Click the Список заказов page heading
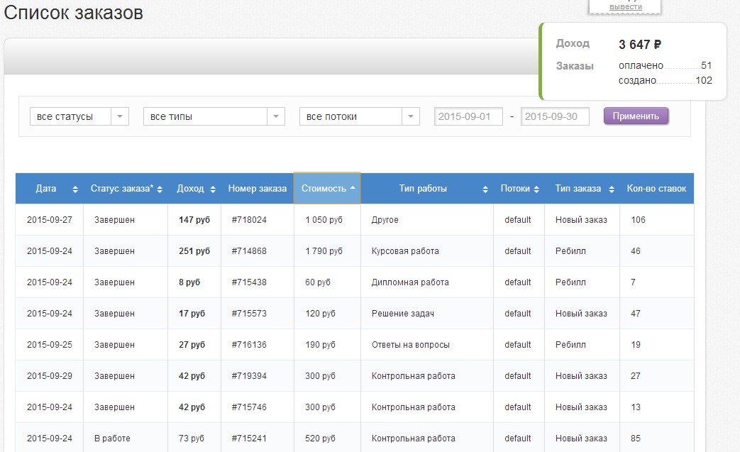Screen dimensions: 740x452 pos(74,12)
